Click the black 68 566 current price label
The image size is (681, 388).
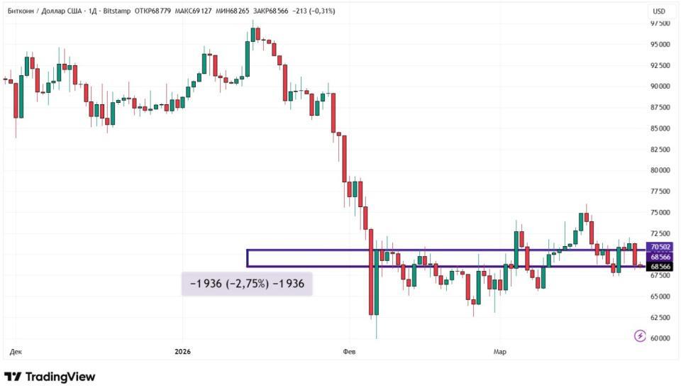(660, 267)
